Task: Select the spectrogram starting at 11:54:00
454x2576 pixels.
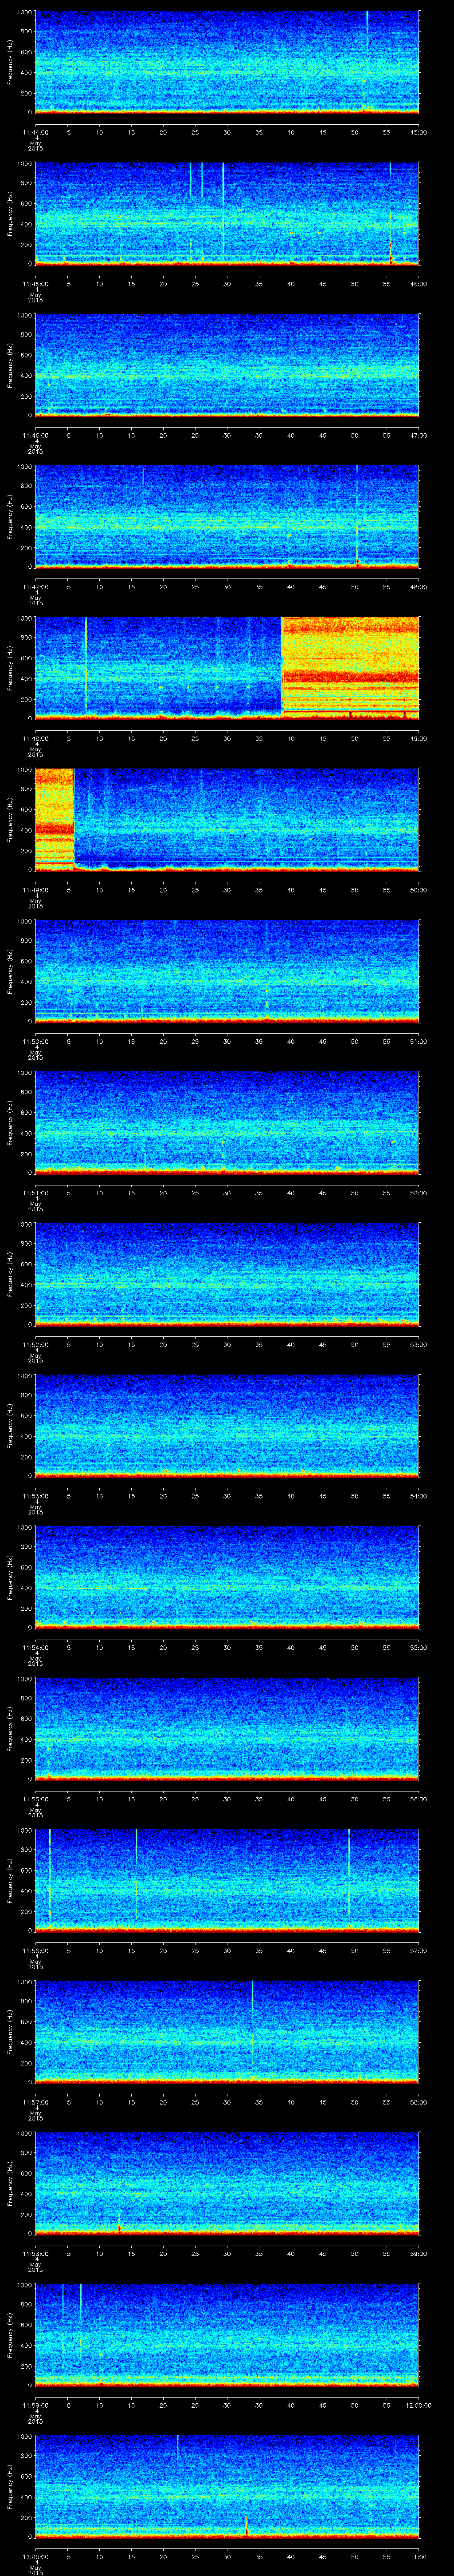Action: pos(227,1577)
